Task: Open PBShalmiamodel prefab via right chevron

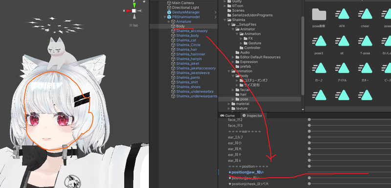Action: click(x=216, y=17)
